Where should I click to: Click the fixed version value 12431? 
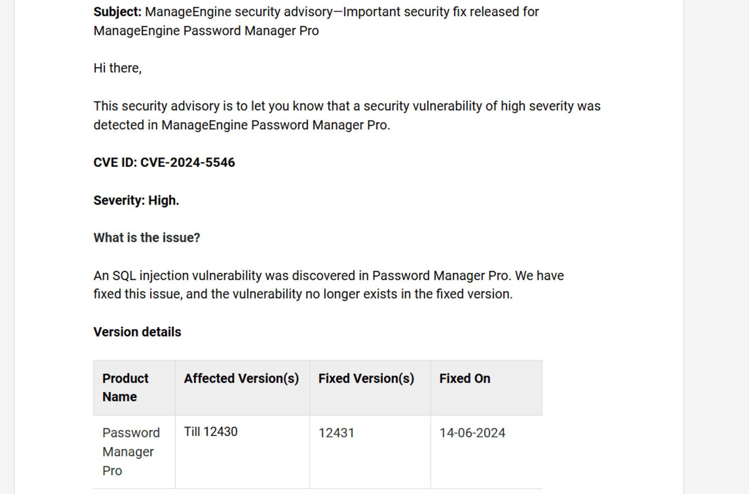(x=336, y=433)
